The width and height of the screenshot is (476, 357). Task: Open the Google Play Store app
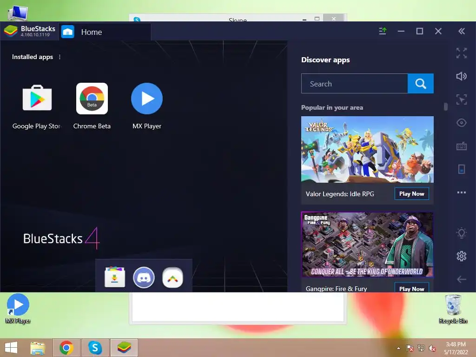tap(37, 99)
